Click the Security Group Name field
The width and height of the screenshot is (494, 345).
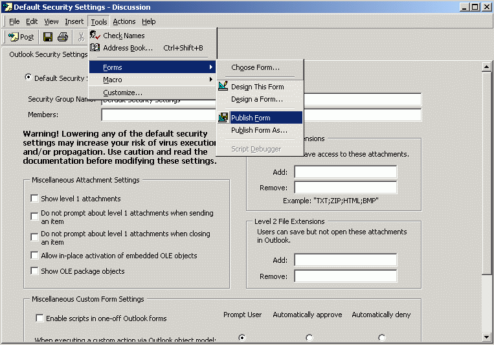(261, 99)
